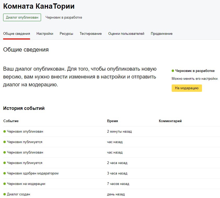Click the 'Комната КанаТории' title
This screenshot has width=220, height=198.
39,6
